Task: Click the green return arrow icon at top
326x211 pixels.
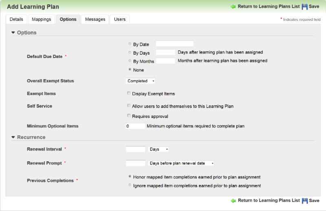Action: pyautogui.click(x=233, y=7)
